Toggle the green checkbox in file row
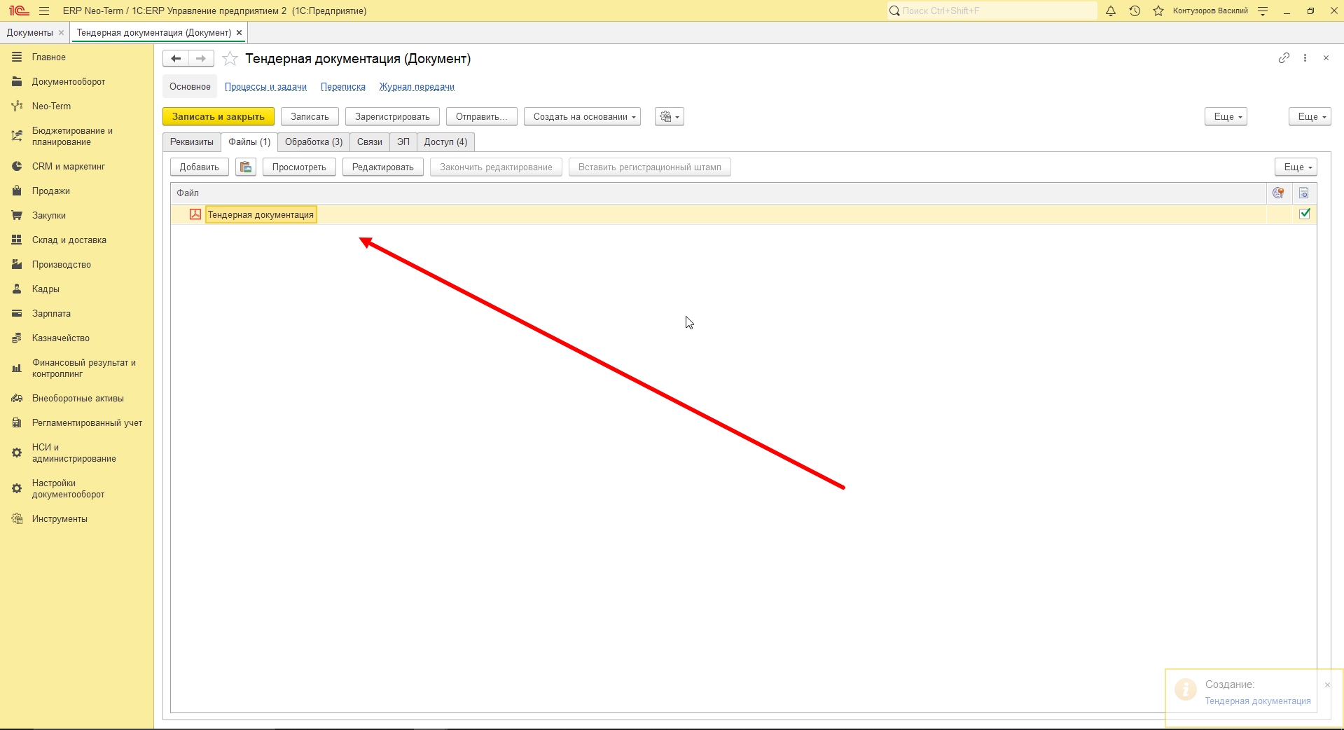Screen dimensions: 1344x730 click(1305, 214)
